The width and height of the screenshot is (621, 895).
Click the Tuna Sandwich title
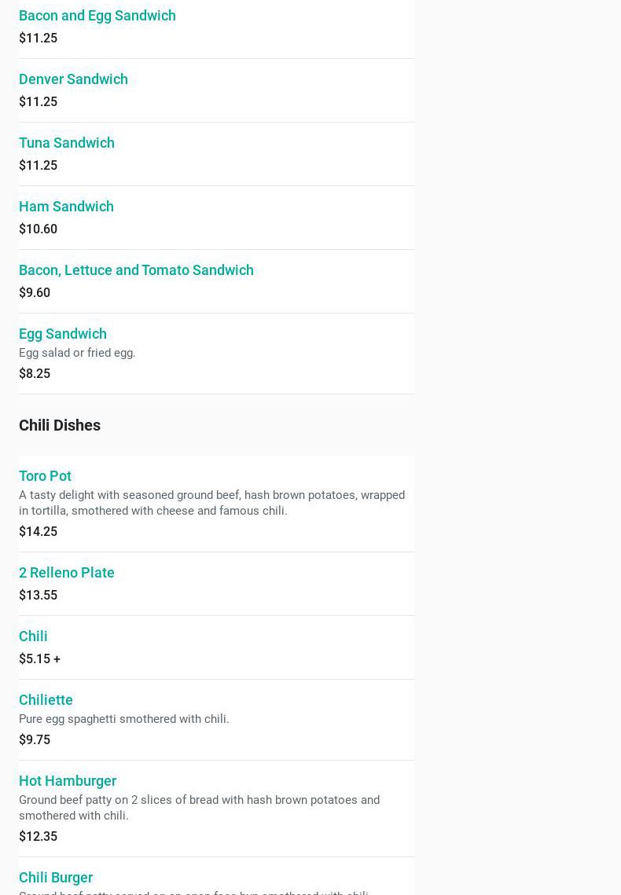(x=67, y=143)
